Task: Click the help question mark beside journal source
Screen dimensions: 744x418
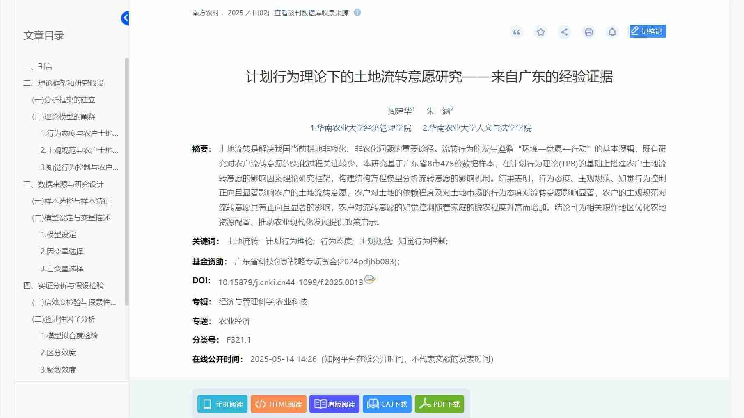Action: pyautogui.click(x=357, y=13)
